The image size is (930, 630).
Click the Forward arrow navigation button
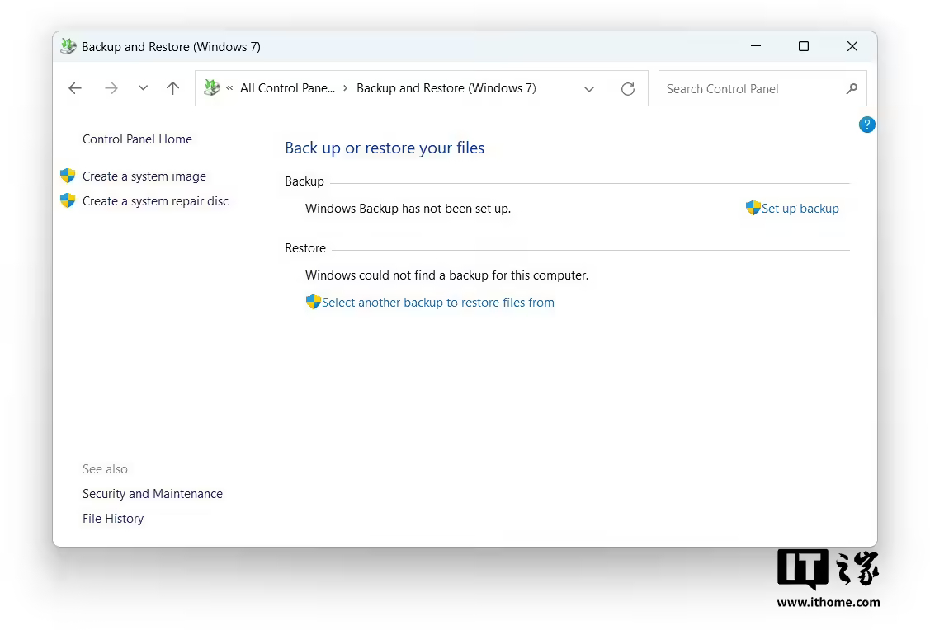111,88
